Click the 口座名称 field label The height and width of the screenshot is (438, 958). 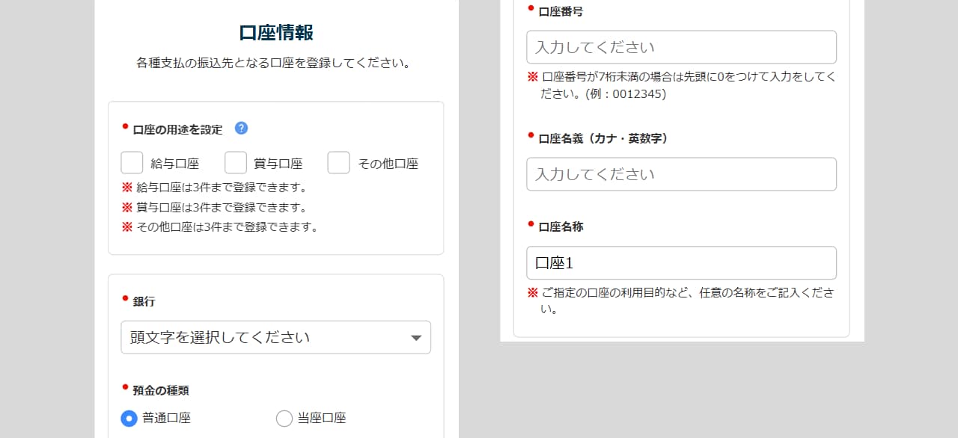pos(561,226)
